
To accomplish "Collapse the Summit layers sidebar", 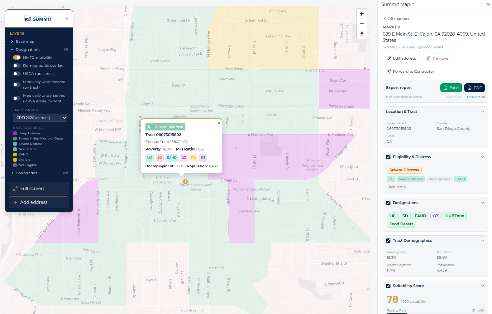I will click(x=67, y=18).
